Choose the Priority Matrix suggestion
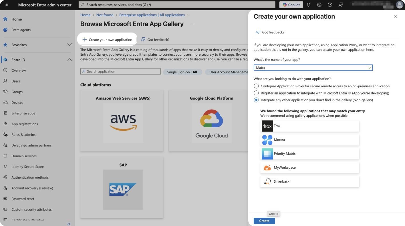Screen dimensions: 405x226 pos(310,154)
